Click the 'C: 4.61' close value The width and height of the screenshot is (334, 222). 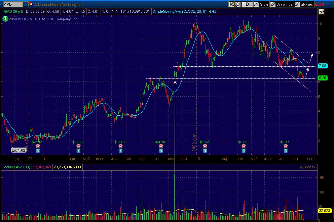[93, 11]
